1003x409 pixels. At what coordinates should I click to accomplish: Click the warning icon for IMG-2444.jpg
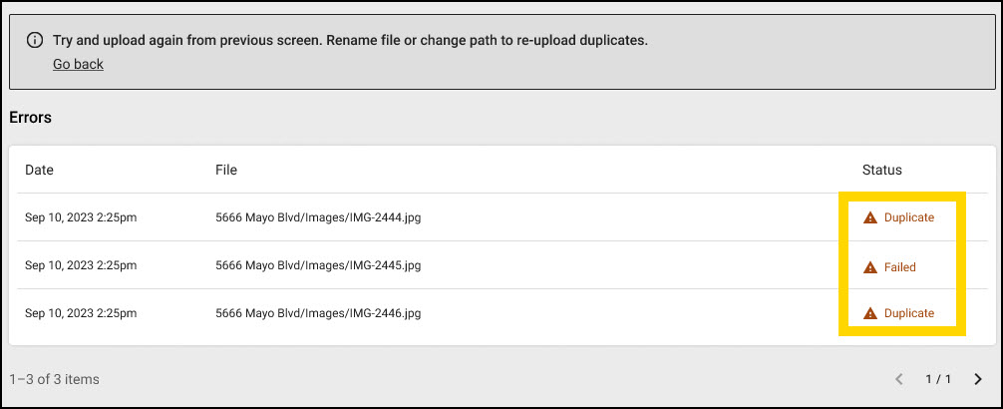(x=870, y=217)
